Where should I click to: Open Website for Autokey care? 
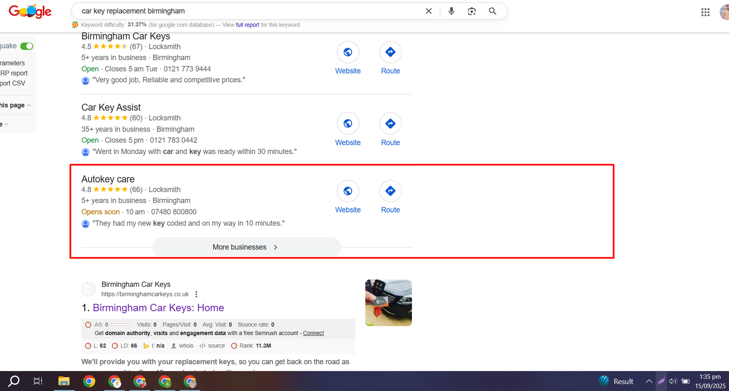coord(348,191)
